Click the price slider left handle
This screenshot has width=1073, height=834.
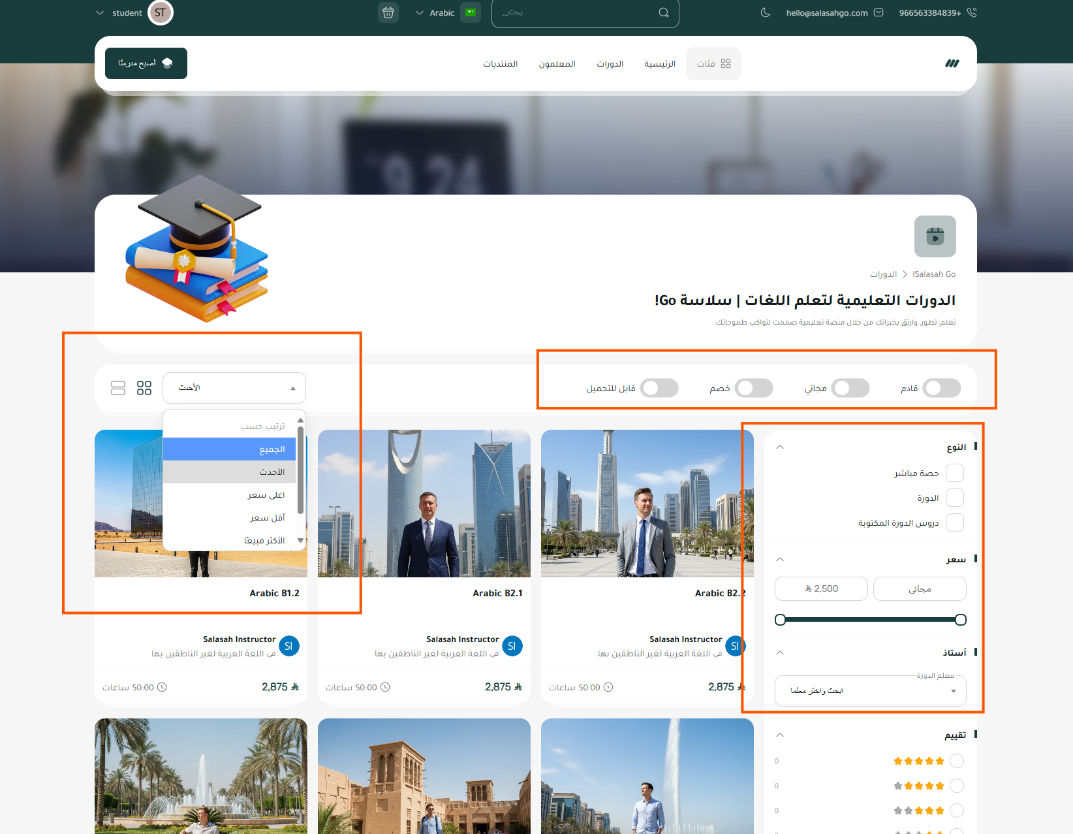tap(780, 620)
